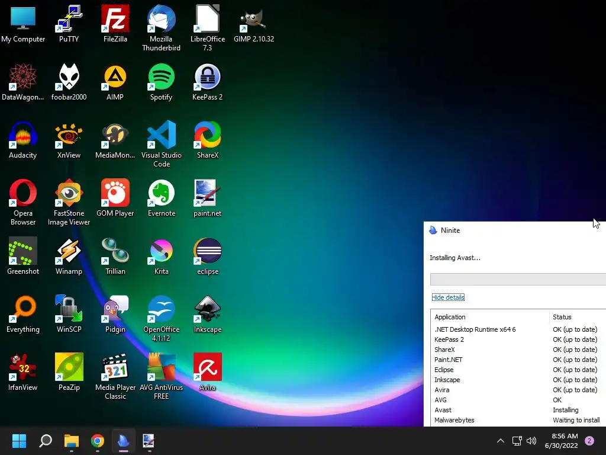Click the Krita desktop shortcut

tap(161, 256)
